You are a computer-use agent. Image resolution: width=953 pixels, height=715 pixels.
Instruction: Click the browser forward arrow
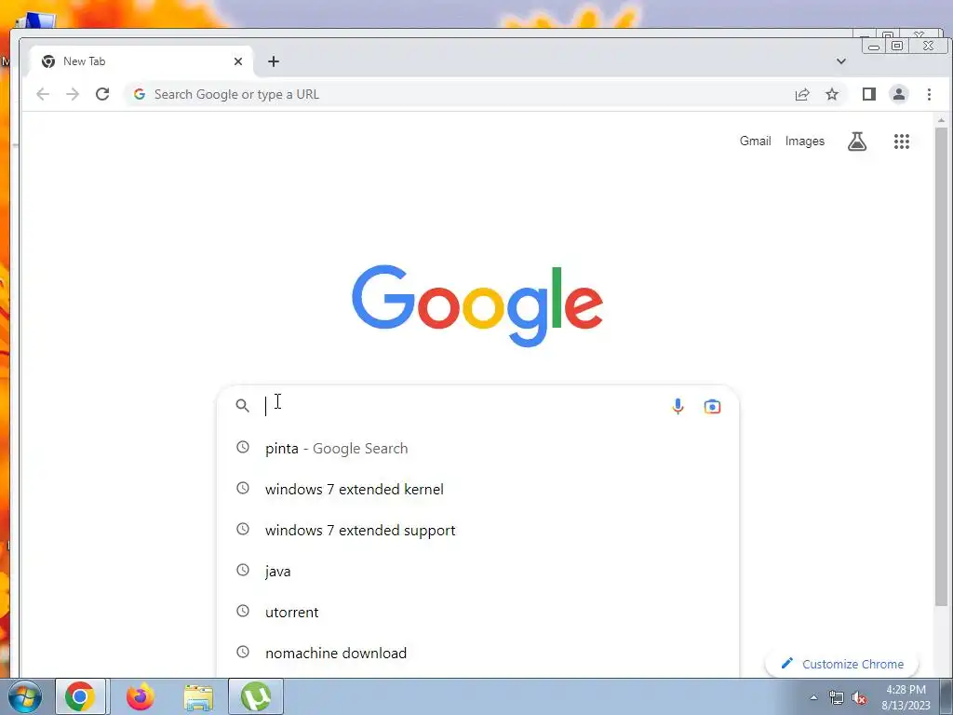pyautogui.click(x=73, y=94)
